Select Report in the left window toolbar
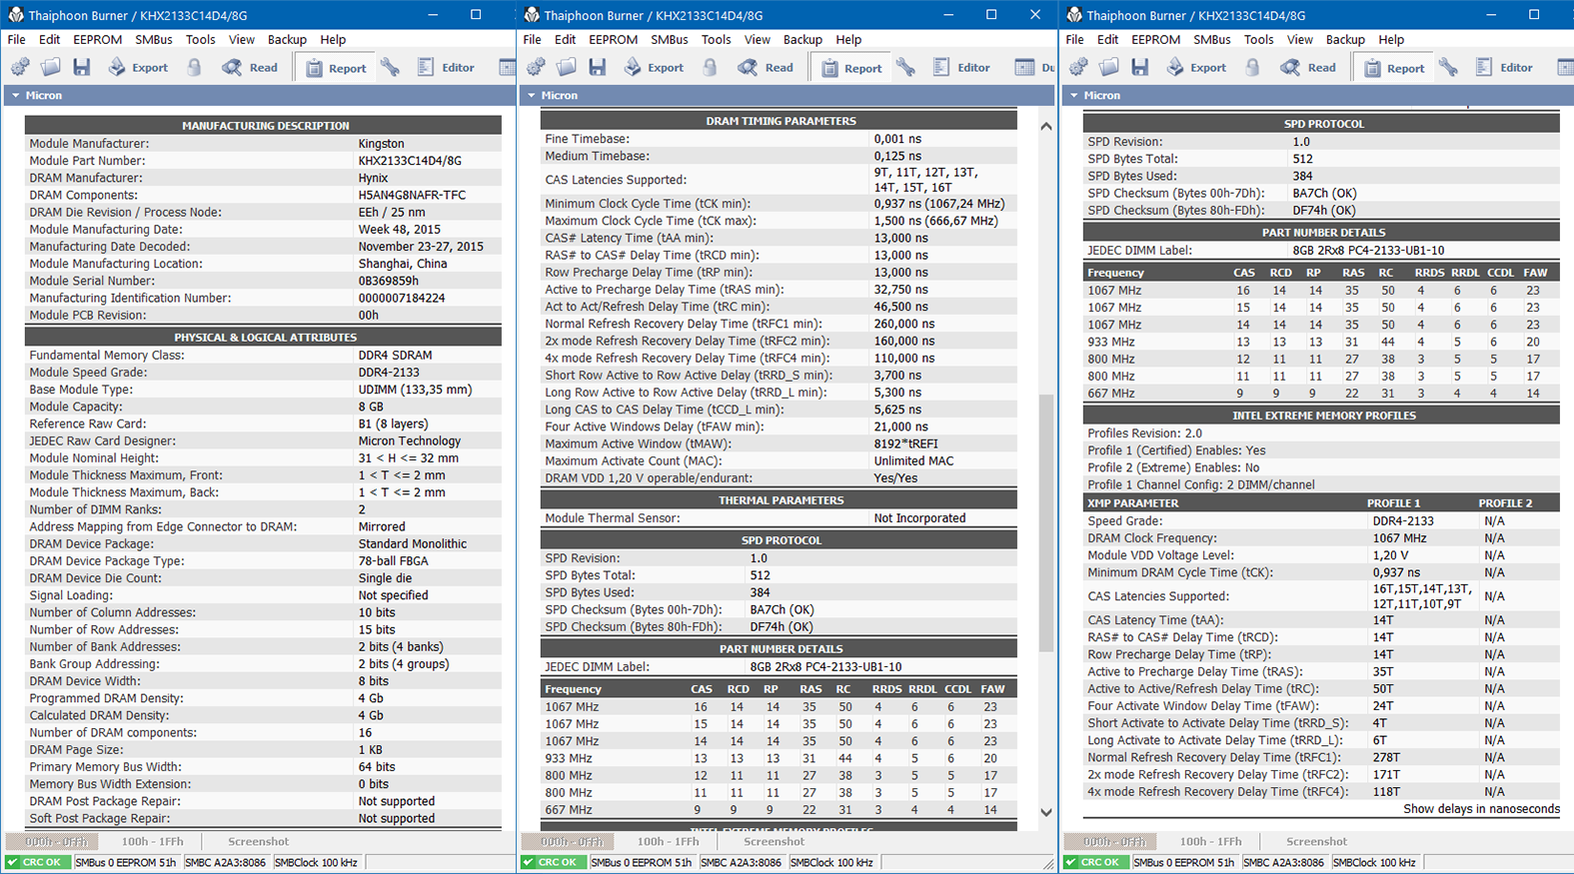The image size is (1574, 874). click(x=336, y=68)
